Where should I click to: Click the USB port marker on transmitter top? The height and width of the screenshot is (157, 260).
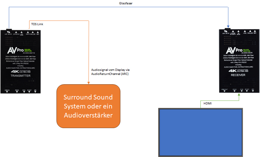coord(39,32)
